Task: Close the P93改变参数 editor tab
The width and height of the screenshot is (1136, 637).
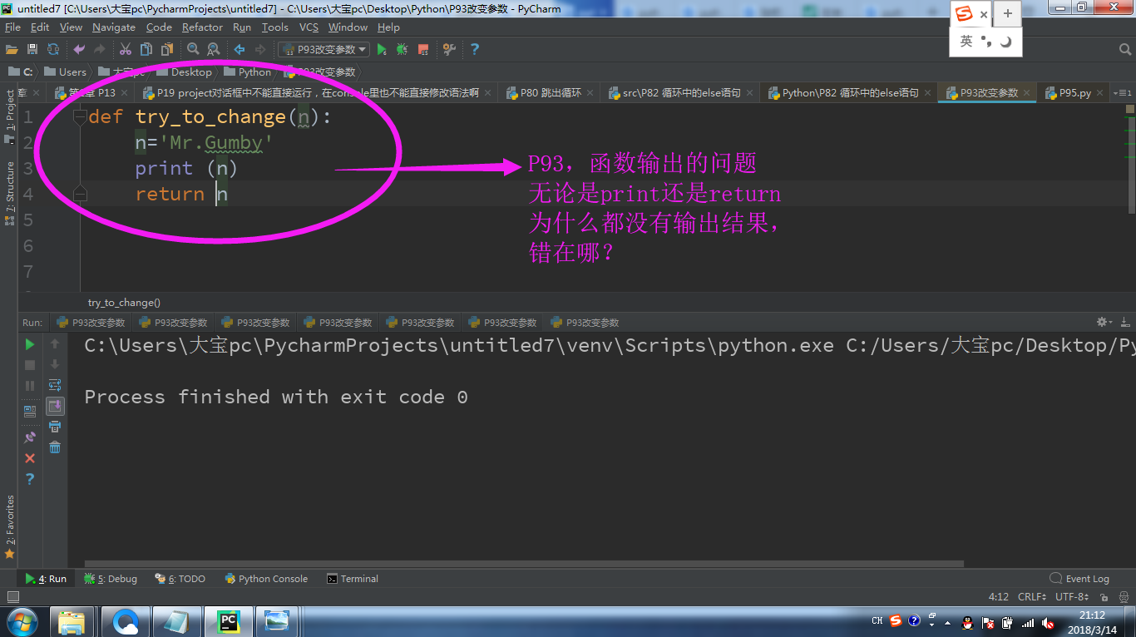Action: click(1027, 93)
